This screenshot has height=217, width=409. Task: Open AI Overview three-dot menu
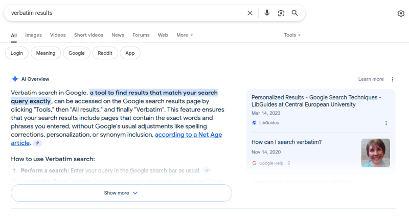(393, 79)
